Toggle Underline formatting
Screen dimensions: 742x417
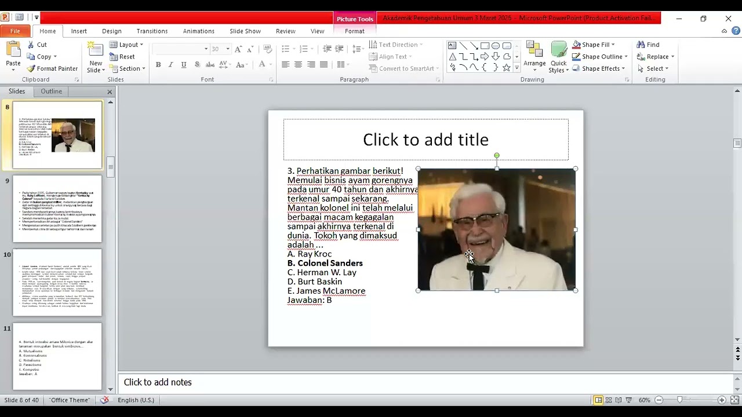click(184, 64)
